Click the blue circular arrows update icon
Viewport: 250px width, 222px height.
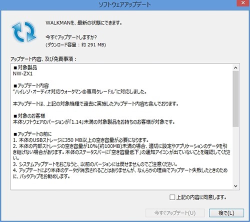coord(23,32)
